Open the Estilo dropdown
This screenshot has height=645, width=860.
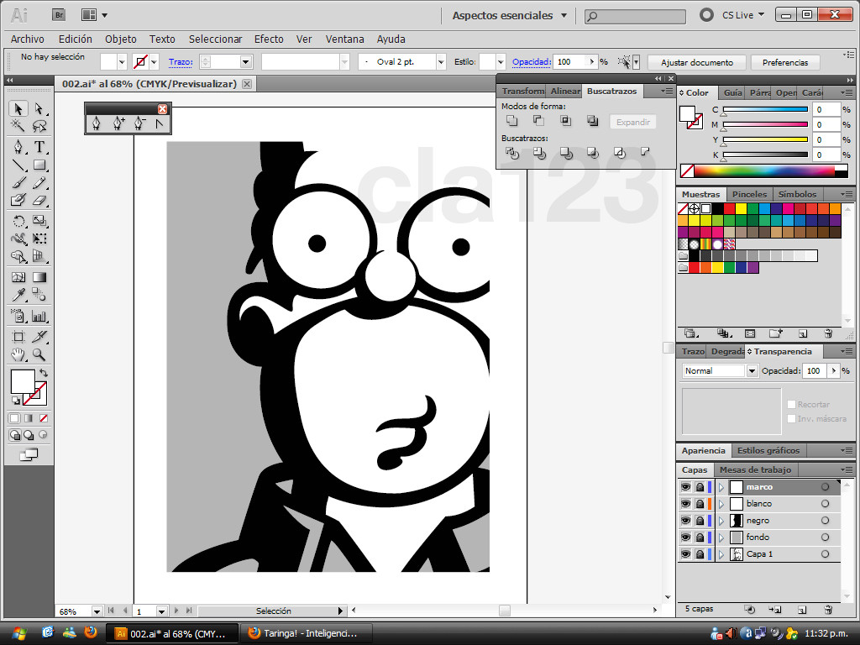click(501, 62)
